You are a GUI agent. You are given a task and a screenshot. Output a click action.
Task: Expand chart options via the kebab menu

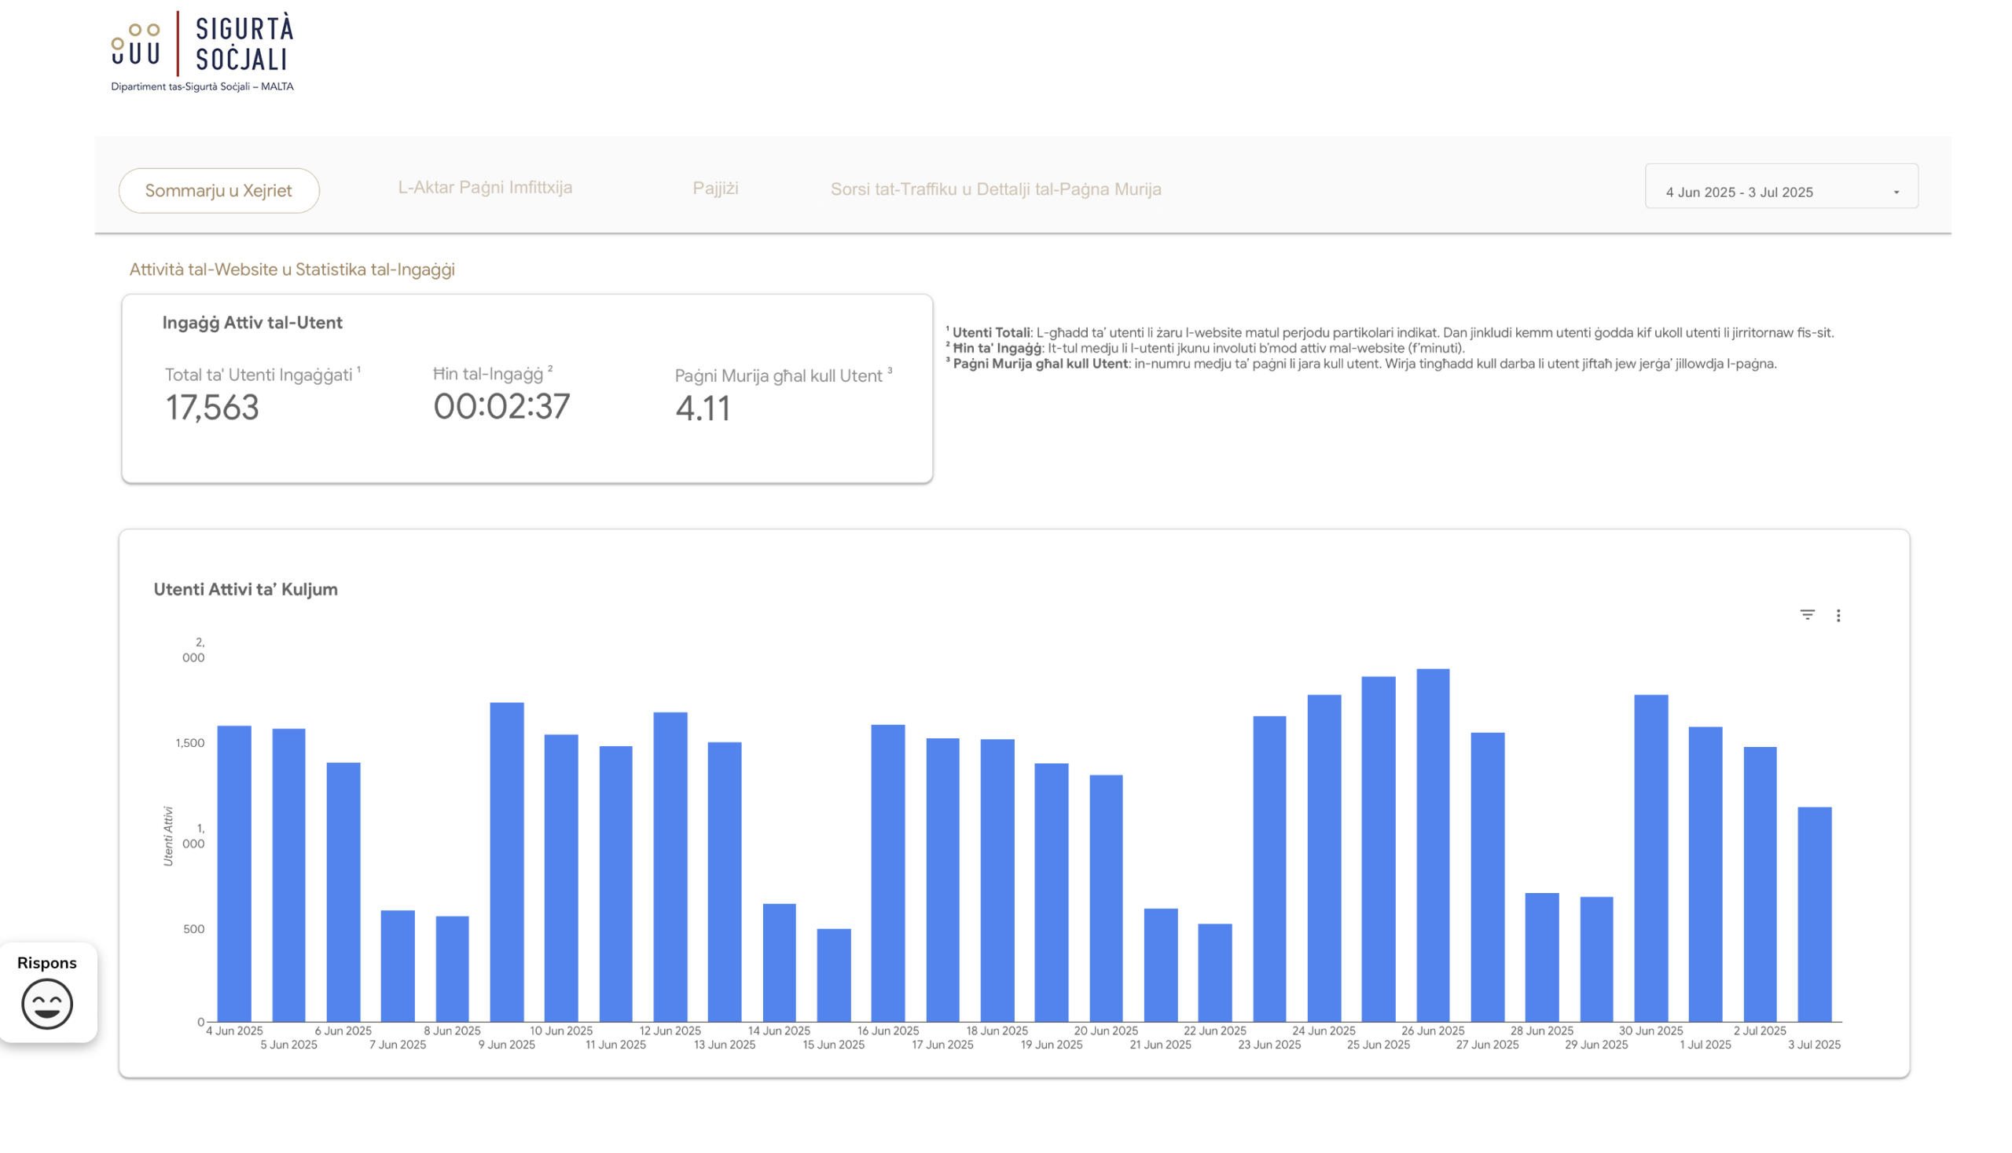click(x=1839, y=615)
